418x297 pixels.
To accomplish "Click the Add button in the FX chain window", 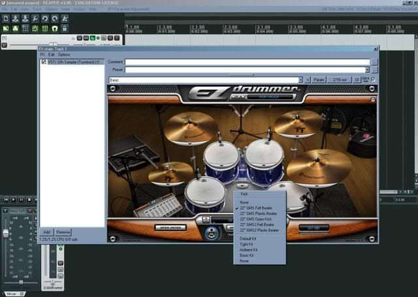I will click(x=46, y=232).
